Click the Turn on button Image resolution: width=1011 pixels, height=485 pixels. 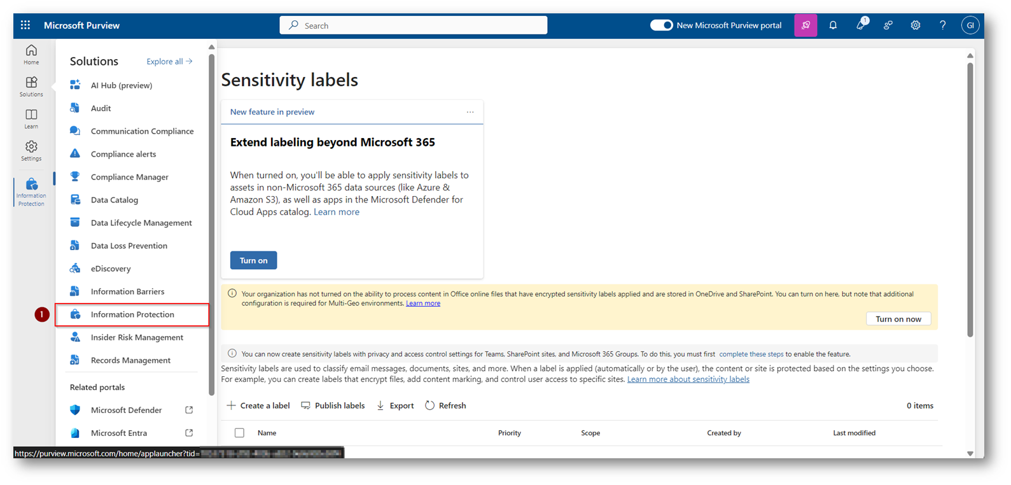tap(253, 260)
